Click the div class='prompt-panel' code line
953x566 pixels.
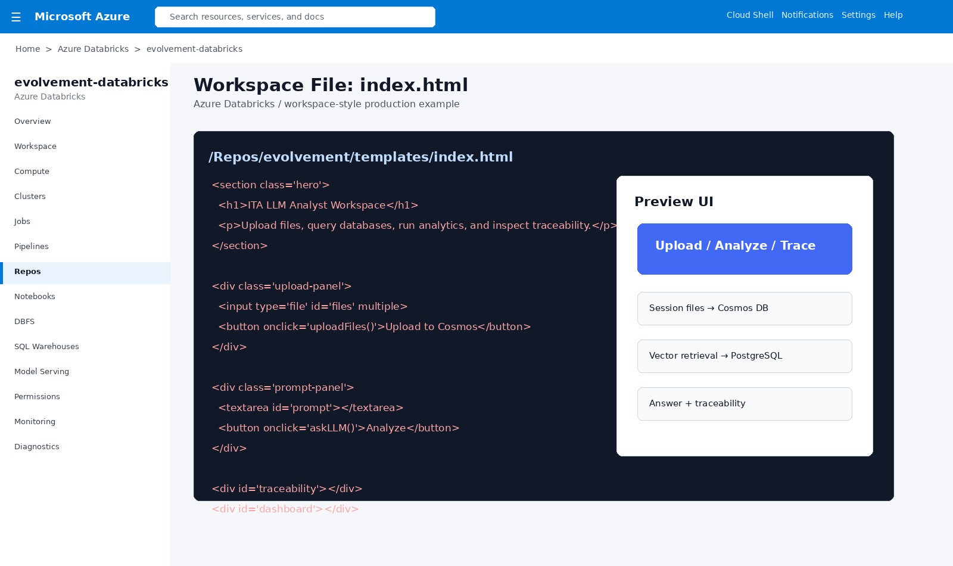283,388
